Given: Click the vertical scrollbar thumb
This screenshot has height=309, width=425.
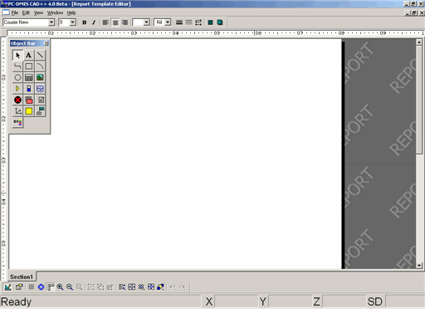Looking at the screenshot, I should [419, 100].
